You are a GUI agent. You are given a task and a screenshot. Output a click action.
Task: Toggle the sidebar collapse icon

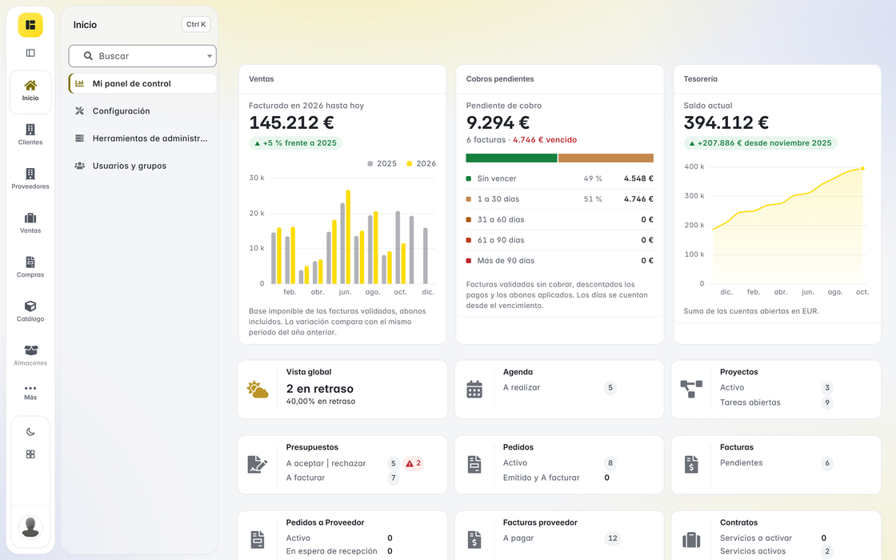[x=30, y=53]
